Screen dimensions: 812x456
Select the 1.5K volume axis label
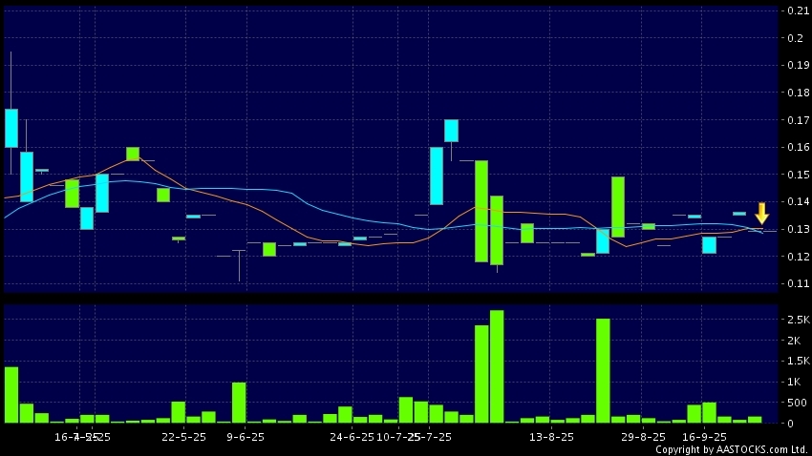pos(798,361)
